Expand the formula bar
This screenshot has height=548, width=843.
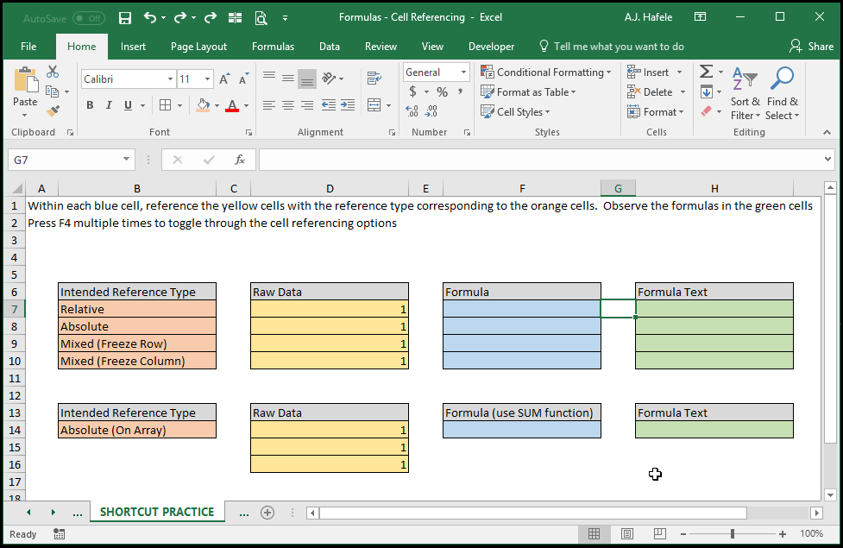point(827,159)
